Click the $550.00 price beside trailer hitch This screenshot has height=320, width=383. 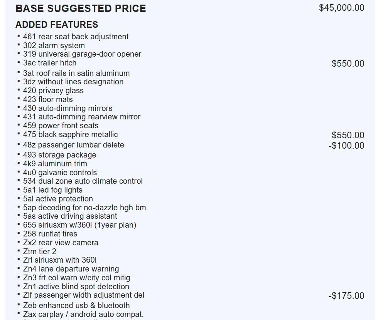click(x=348, y=64)
